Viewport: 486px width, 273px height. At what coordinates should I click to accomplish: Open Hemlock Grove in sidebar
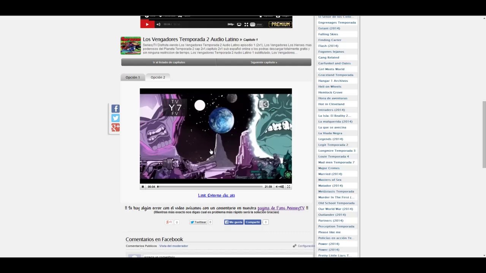[330, 93]
